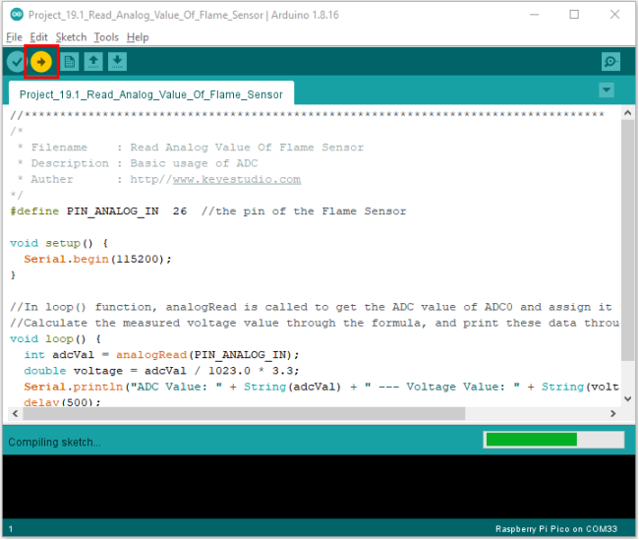Click the '//Calculate the measured voltage' comment line
This screenshot has height=540, width=639.
pyautogui.click(x=315, y=323)
